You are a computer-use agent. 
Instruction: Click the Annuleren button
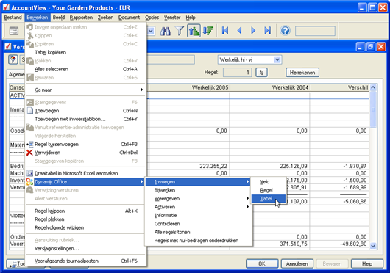pos(297,263)
